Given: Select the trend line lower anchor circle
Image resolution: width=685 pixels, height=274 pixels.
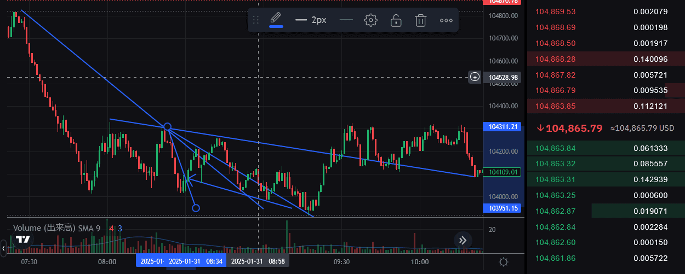Looking at the screenshot, I should point(196,208).
